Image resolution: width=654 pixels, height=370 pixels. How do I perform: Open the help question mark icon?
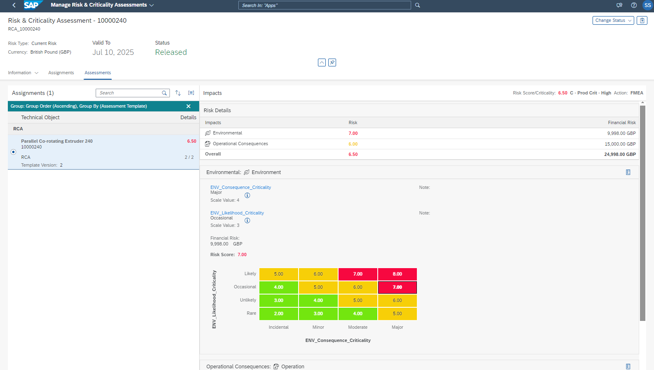[x=634, y=5]
